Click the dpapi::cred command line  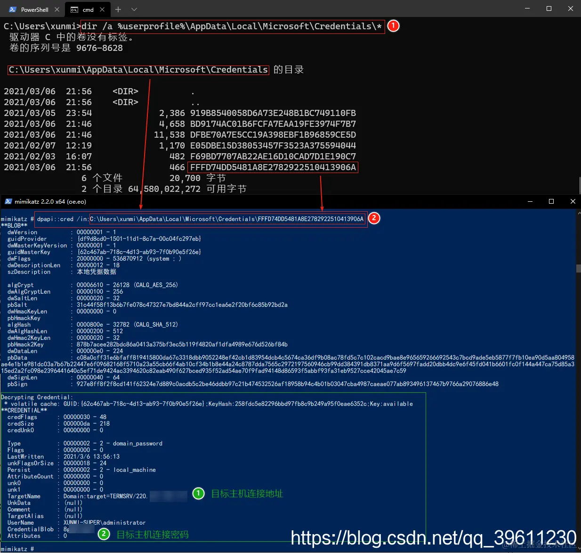click(201, 219)
